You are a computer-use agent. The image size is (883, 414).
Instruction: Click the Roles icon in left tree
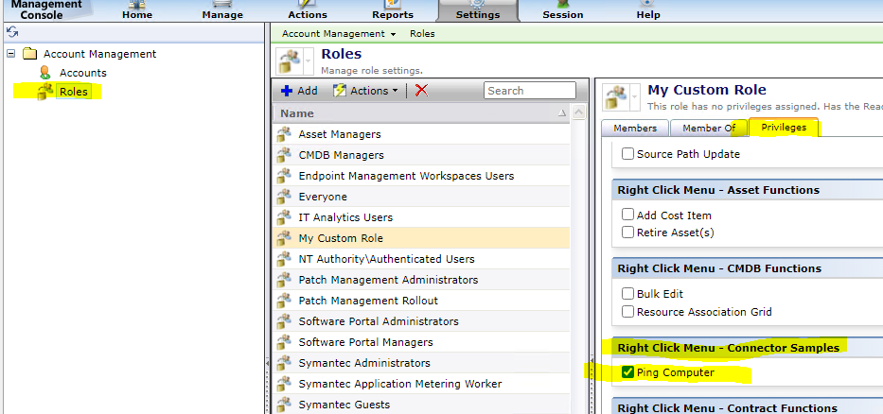[x=44, y=92]
